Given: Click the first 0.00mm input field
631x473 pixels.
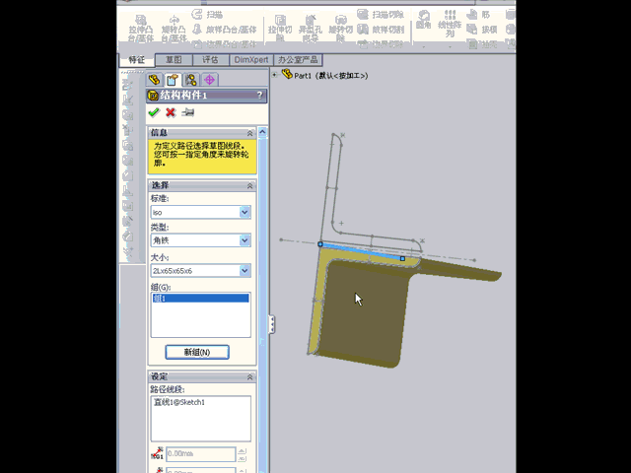Looking at the screenshot, I should [x=200, y=453].
